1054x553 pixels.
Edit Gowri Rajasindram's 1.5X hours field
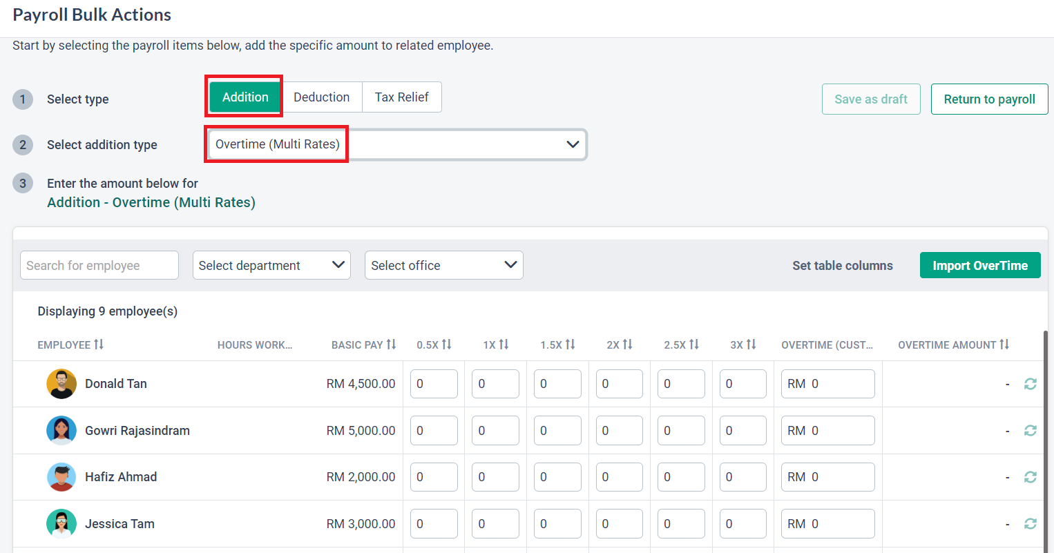tap(557, 431)
